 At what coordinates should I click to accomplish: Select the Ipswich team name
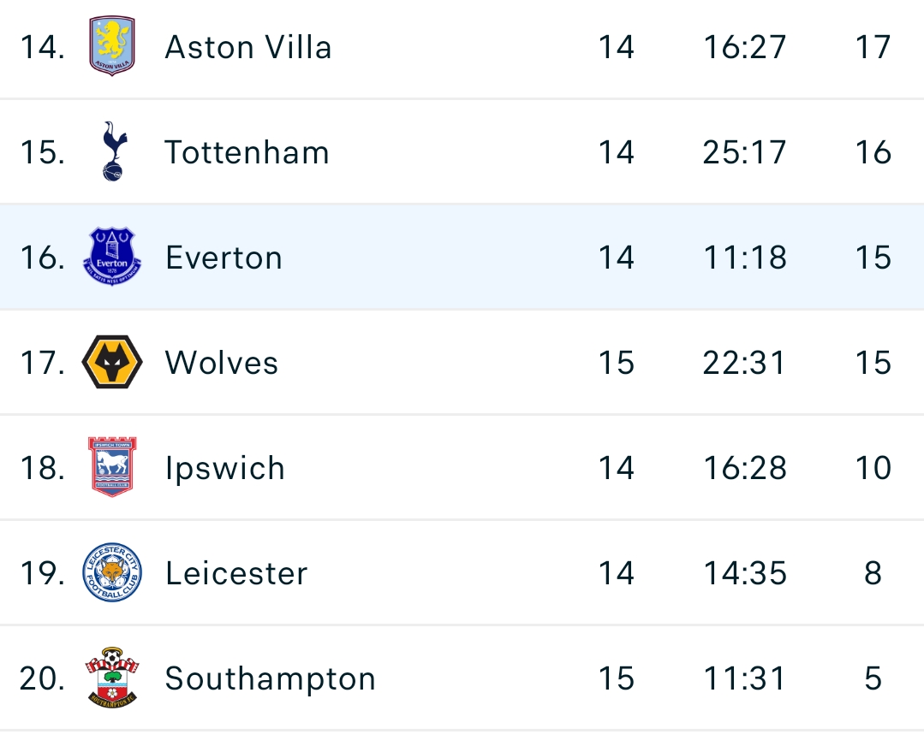[225, 469]
